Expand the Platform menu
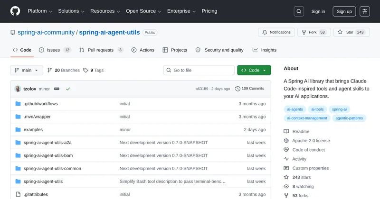The width and height of the screenshot is (380, 199). click(40, 11)
